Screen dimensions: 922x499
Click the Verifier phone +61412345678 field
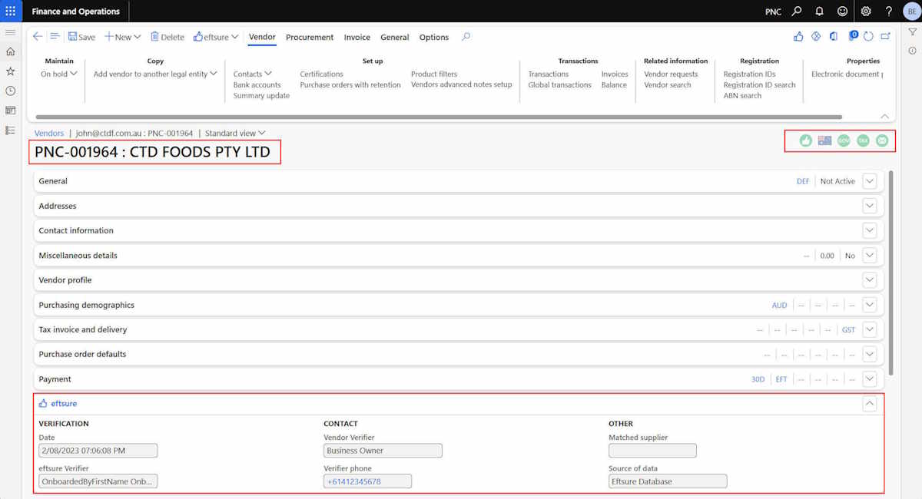367,481
